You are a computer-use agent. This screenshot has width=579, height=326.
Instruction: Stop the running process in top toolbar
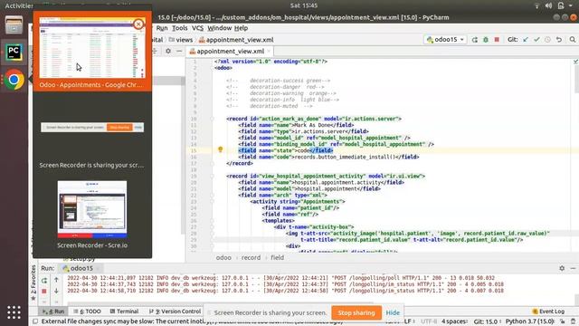[x=497, y=40]
